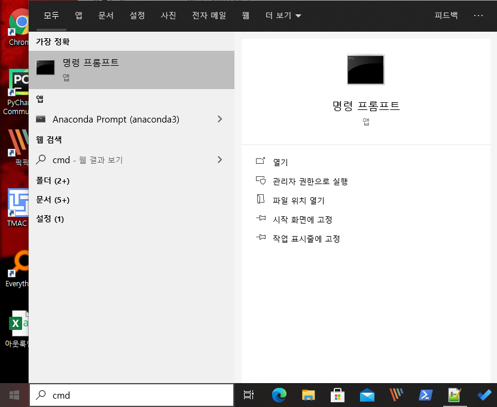
Task: Switch to the 사진 filter tab
Action: (168, 15)
